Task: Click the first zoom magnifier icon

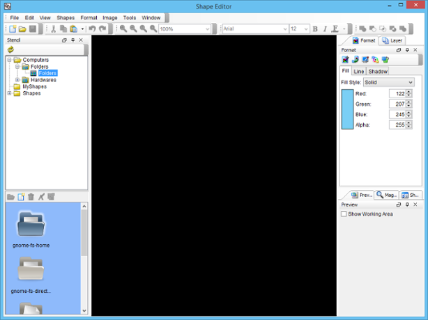Action: (123, 29)
